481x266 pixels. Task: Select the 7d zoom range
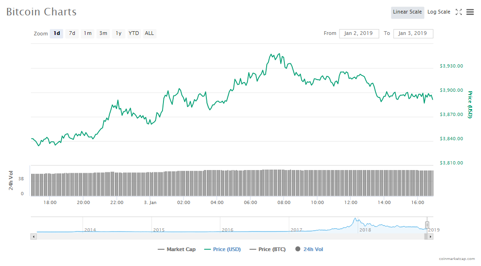pyautogui.click(x=72, y=34)
